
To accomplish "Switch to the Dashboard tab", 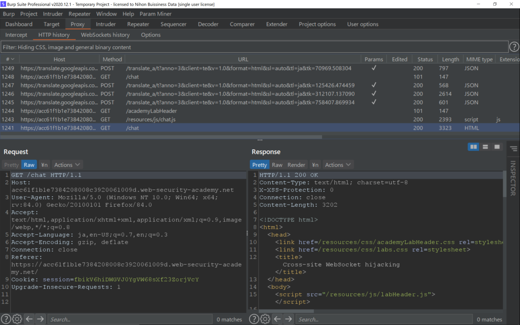I will tap(19, 24).
